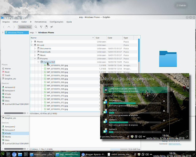The width and height of the screenshot is (196, 157).
Task: Click the file list vertical scrollbar
Action: pos(139,50)
